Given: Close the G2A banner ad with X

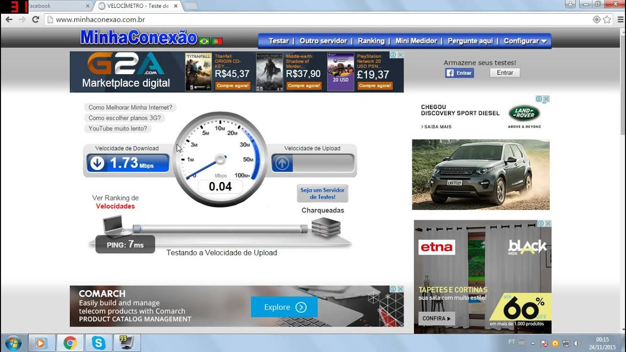Looking at the screenshot, I should [400, 55].
